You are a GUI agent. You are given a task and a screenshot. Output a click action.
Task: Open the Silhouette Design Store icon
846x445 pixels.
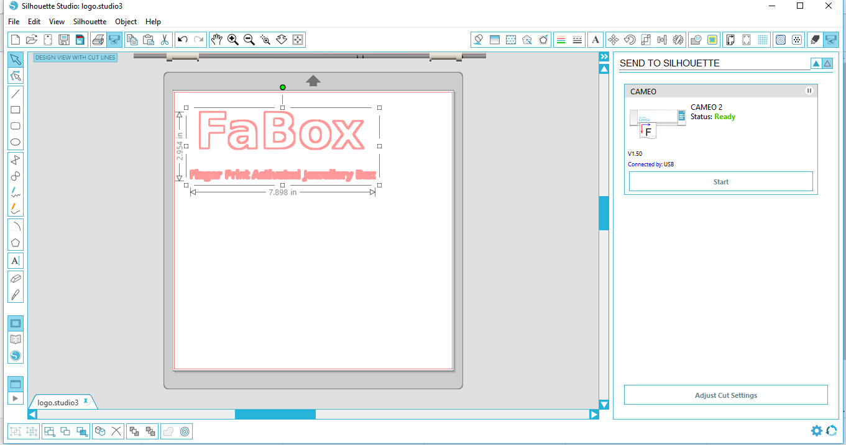point(16,356)
